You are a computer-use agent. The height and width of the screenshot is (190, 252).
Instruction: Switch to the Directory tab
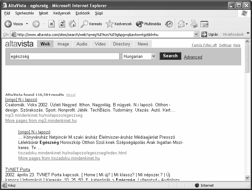(121, 44)
